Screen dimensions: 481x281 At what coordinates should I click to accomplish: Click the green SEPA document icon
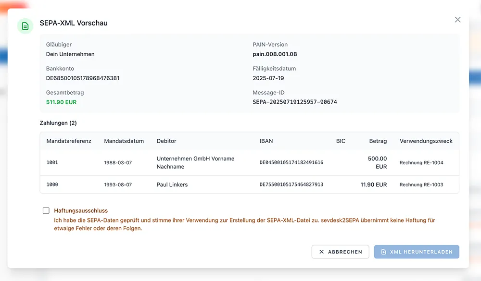(25, 26)
